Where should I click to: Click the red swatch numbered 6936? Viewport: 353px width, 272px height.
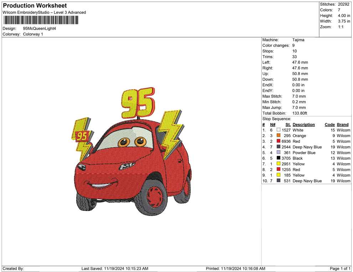point(278,141)
